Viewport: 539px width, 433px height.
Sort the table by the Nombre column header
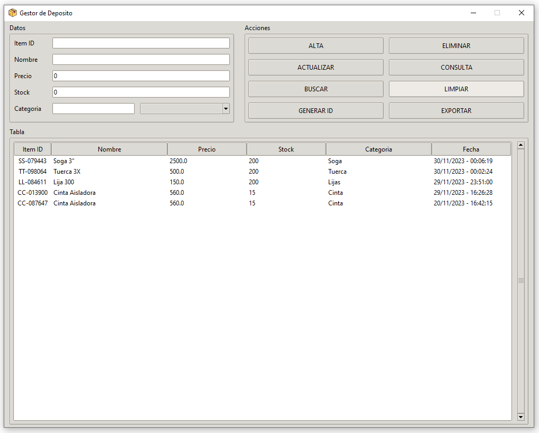109,149
